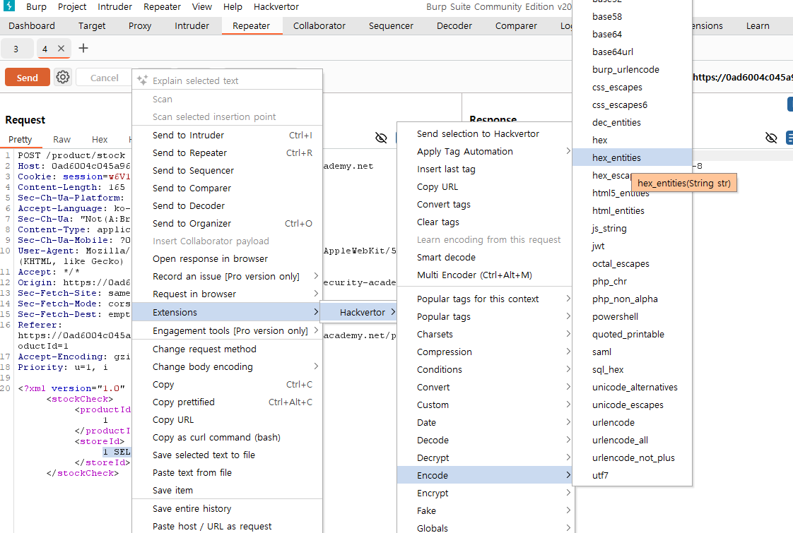
Task: Expand Apply Tag Automation submenu arrow
Action: pos(568,151)
